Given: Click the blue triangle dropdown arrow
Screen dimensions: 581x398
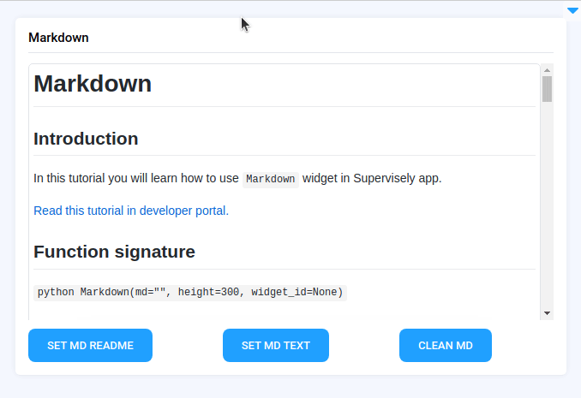Looking at the screenshot, I should tap(572, 11).
